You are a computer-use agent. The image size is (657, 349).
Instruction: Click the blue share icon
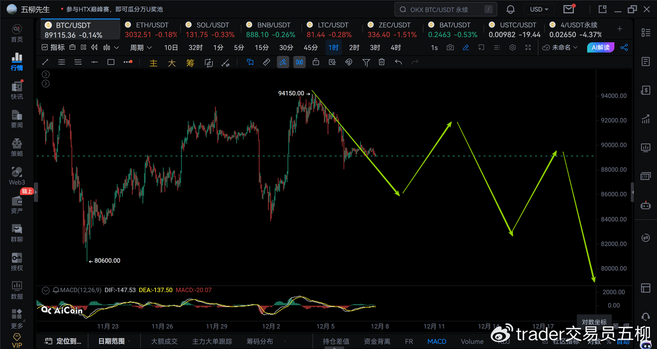(624, 47)
